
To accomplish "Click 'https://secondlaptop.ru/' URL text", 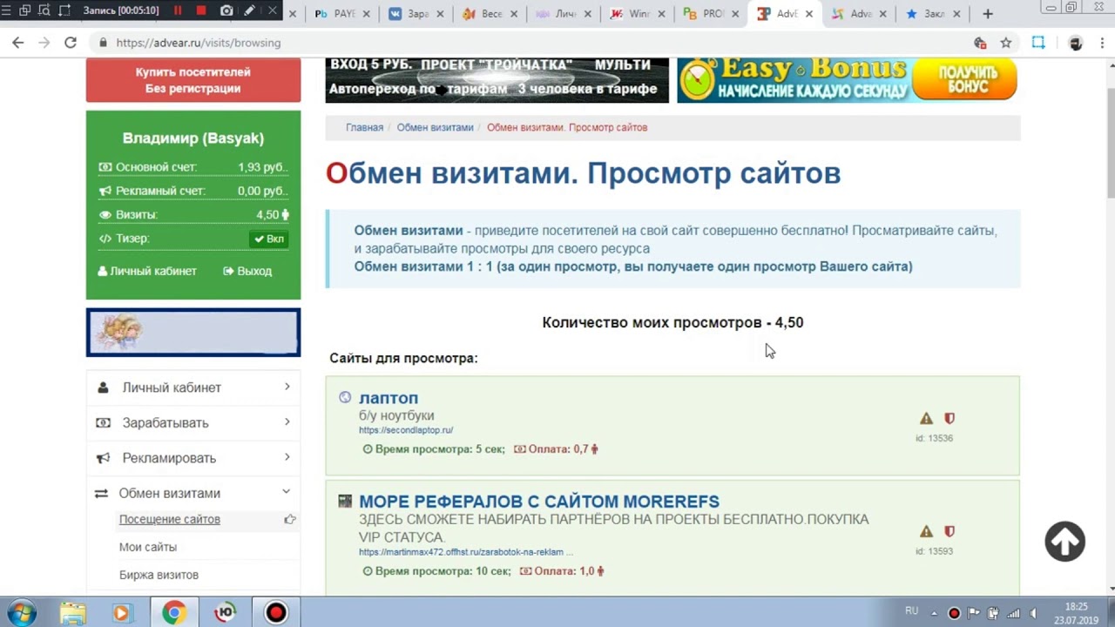I will pyautogui.click(x=406, y=430).
